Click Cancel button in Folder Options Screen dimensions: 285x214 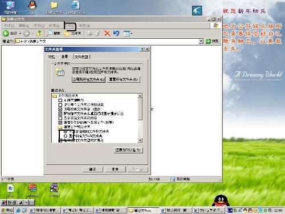(x=115, y=169)
